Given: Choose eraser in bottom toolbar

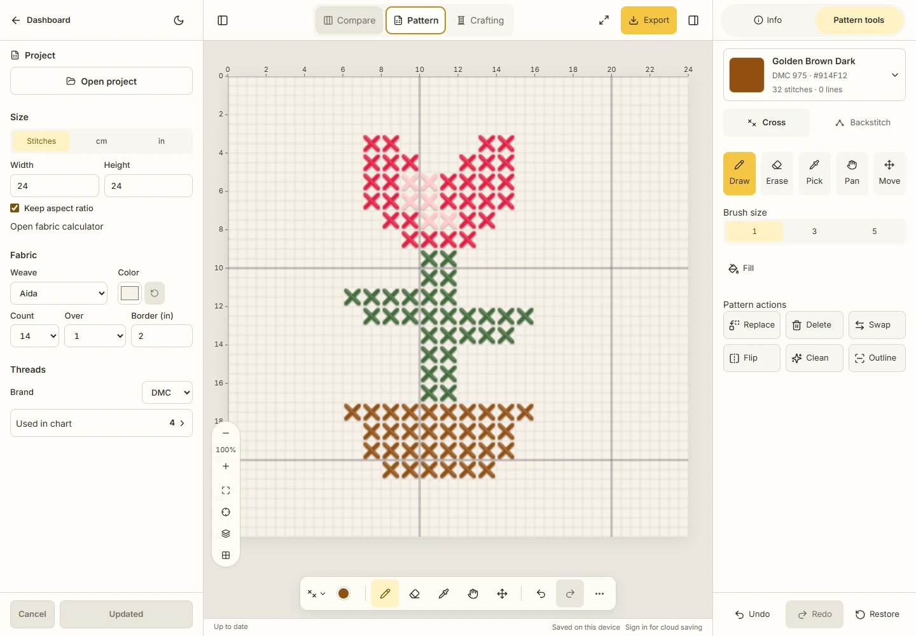Looking at the screenshot, I should pos(415,593).
